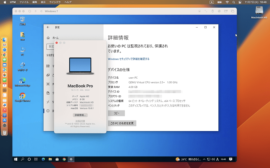Select the Settings gear on taskbar

71,159
